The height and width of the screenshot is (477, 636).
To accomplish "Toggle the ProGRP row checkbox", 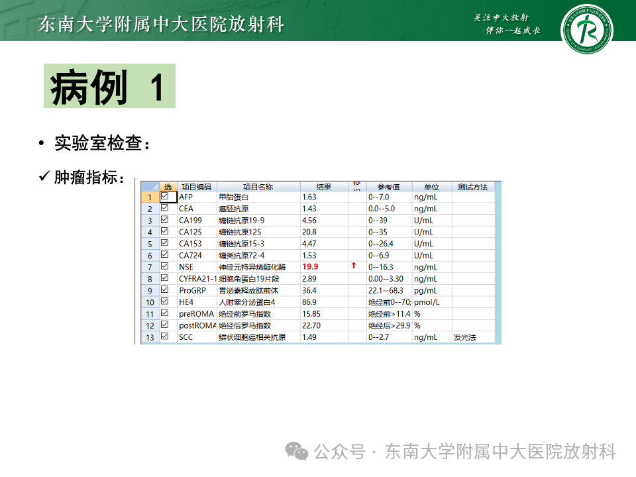I will (x=165, y=290).
